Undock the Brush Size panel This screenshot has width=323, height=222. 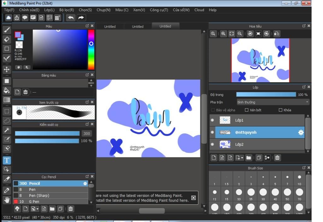point(304,168)
